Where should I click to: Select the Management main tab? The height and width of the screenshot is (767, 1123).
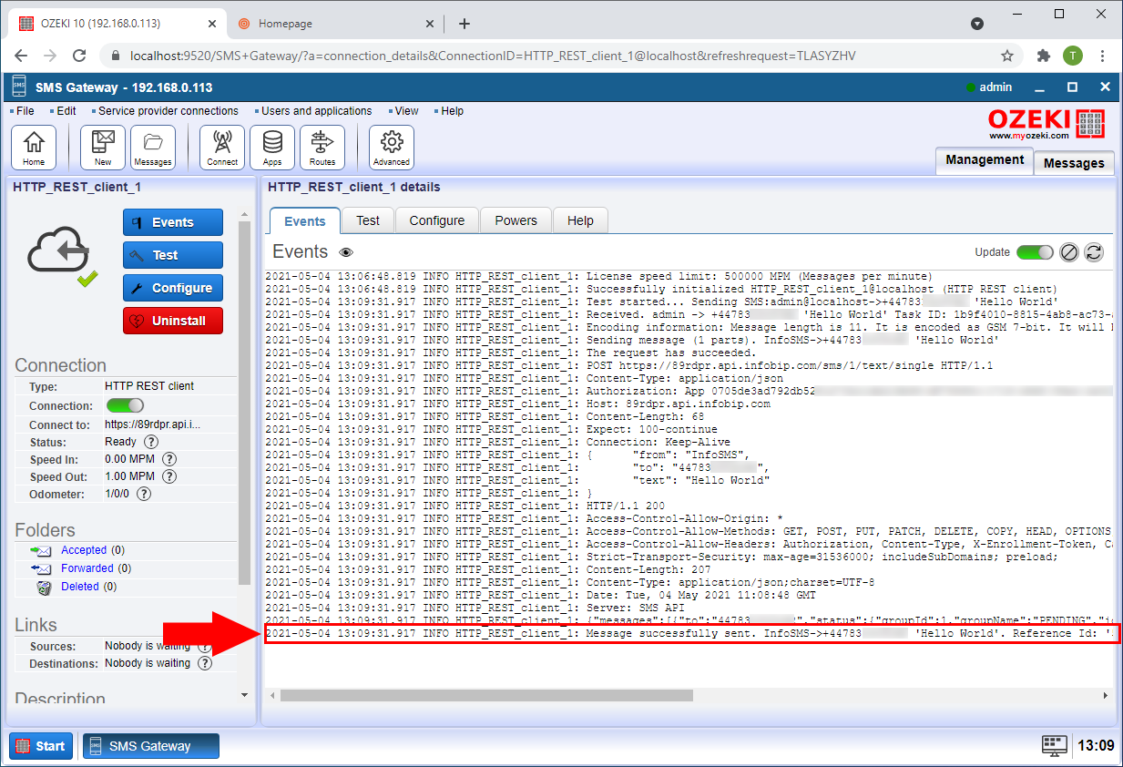tap(985, 159)
